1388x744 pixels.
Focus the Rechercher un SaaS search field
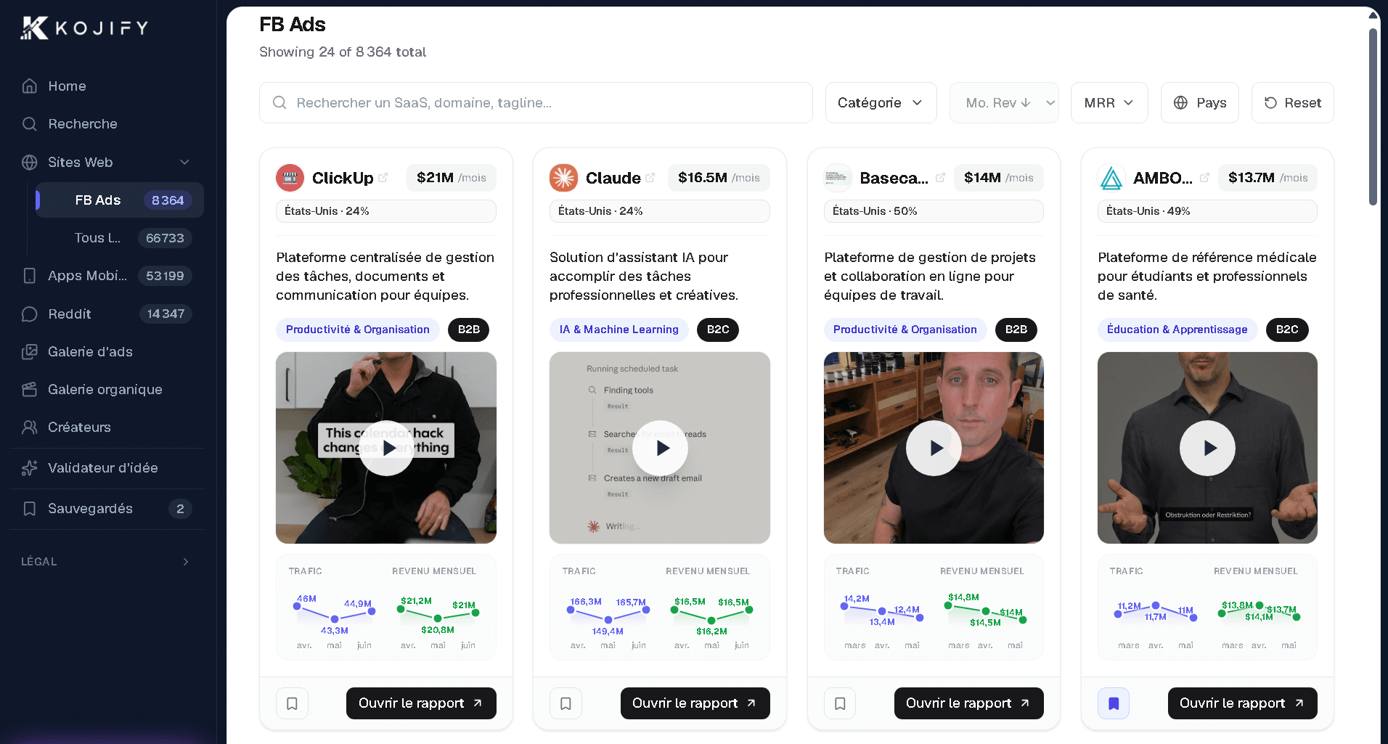coord(536,103)
